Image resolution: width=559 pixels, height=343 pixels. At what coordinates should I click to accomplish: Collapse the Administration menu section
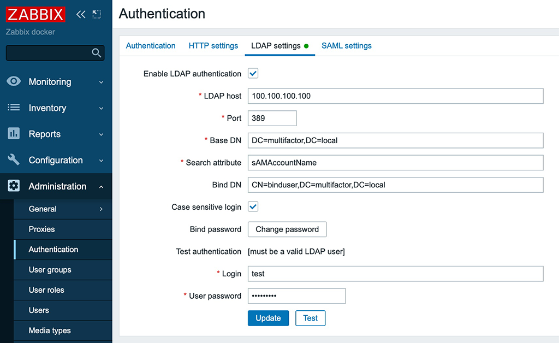click(x=100, y=186)
